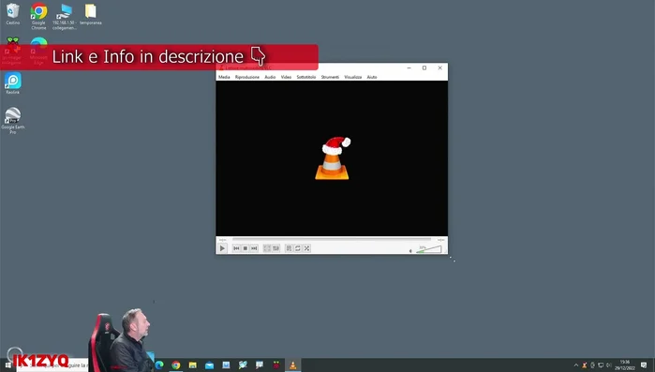
Task: Open the Video menu in VLC
Action: (x=286, y=77)
